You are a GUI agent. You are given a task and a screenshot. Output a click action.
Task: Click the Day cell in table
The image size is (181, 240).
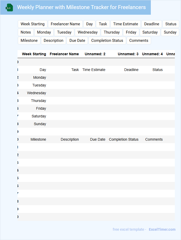pos(43,70)
